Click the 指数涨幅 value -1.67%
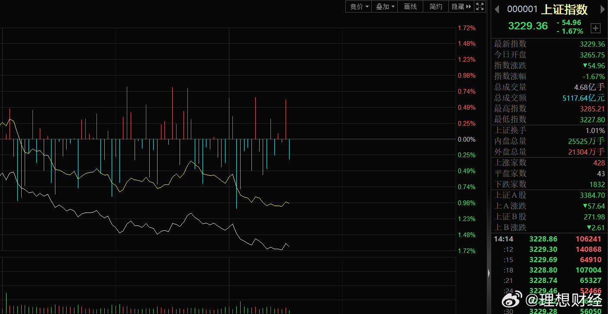Image resolution: width=608 pixels, height=314 pixels. 593,76
